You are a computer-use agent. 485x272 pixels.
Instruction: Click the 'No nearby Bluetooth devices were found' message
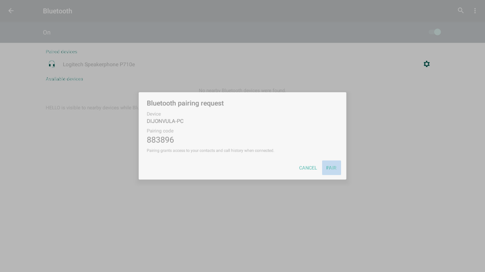tap(242, 90)
